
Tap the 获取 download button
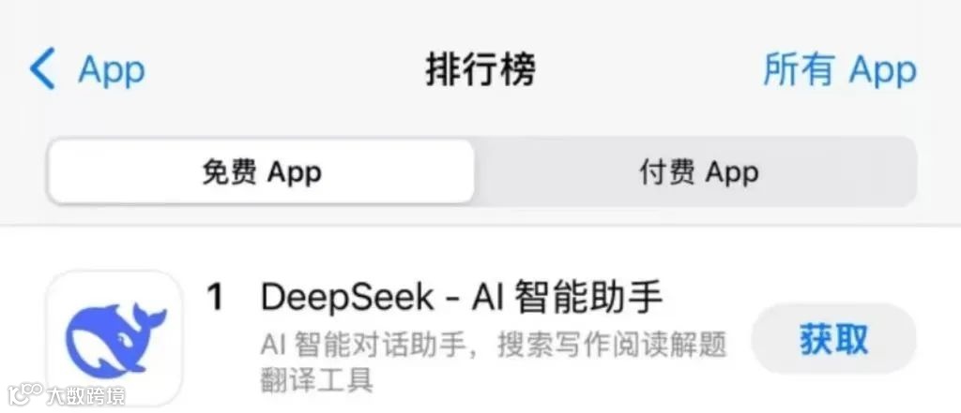833,338
